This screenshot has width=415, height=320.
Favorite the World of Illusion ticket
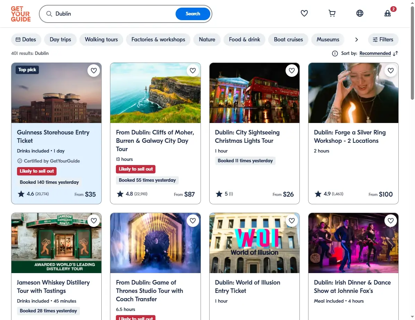(x=292, y=221)
